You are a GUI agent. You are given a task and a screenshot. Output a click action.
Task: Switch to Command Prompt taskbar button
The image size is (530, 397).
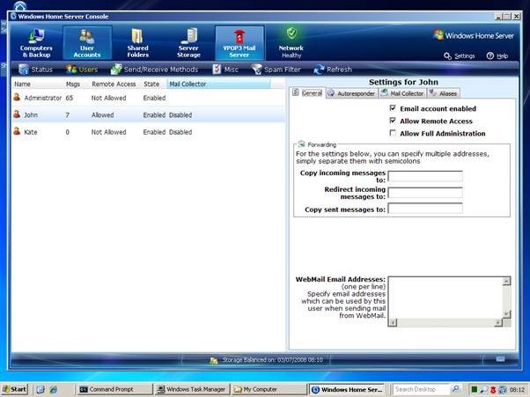[x=115, y=389]
